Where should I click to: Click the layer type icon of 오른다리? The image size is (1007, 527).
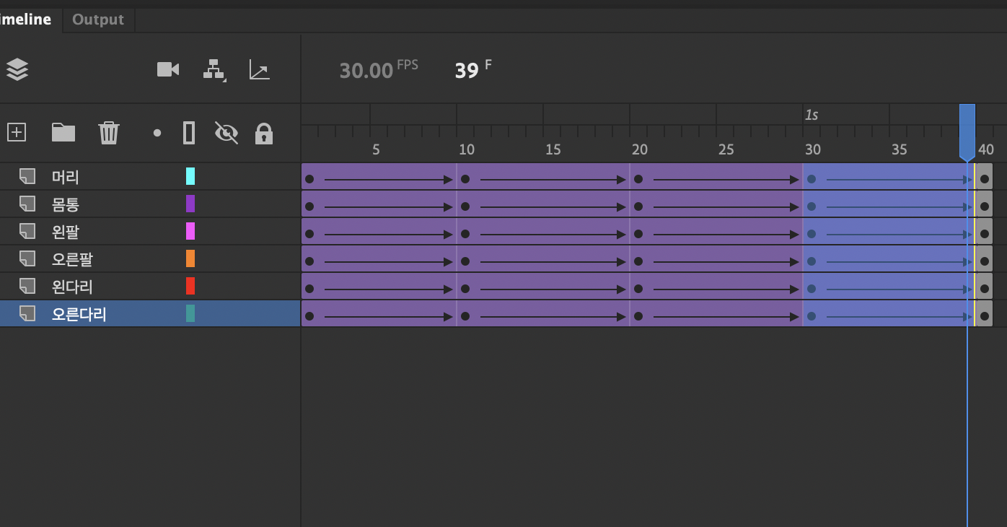click(27, 313)
